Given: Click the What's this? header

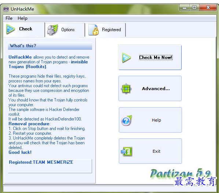Looking at the screenshot, I should click(50, 46).
